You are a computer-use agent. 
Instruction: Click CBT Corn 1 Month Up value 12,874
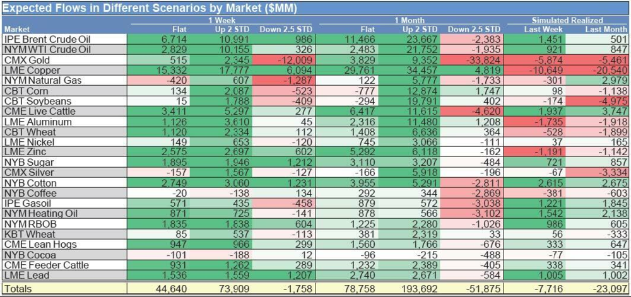[x=423, y=90]
